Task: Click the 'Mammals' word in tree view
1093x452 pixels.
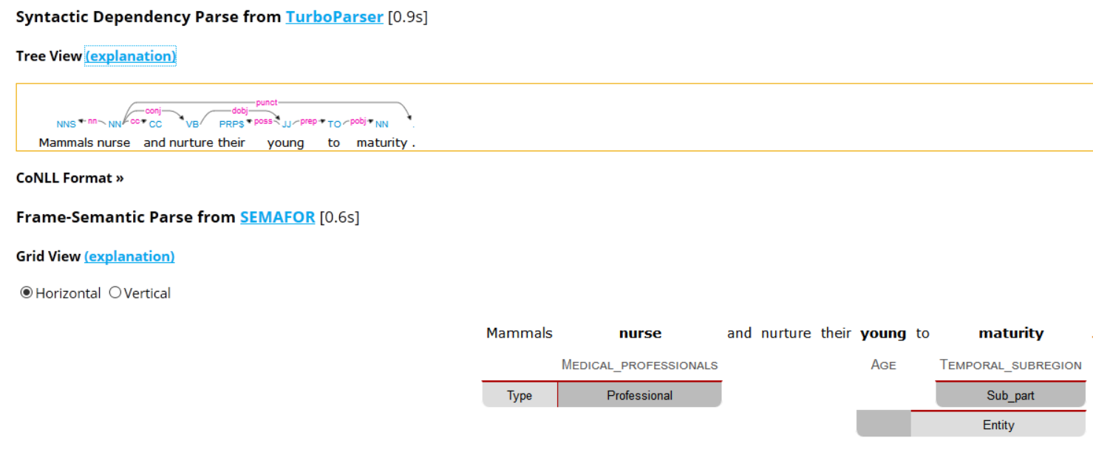Action: pyautogui.click(x=66, y=143)
